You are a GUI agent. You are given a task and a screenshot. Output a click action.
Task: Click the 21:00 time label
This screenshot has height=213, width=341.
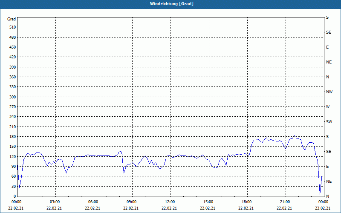pyautogui.click(x=286, y=202)
